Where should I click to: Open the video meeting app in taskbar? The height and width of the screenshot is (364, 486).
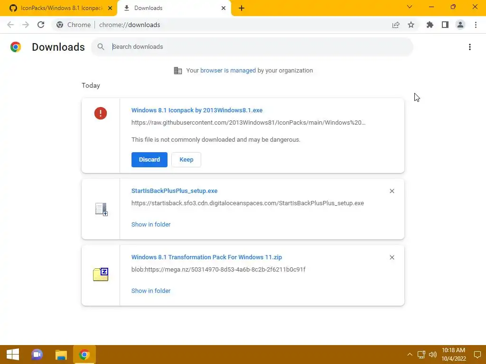(x=37, y=355)
